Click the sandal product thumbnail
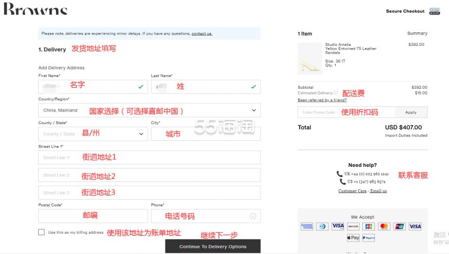The width and height of the screenshot is (449, 254). (x=310, y=58)
